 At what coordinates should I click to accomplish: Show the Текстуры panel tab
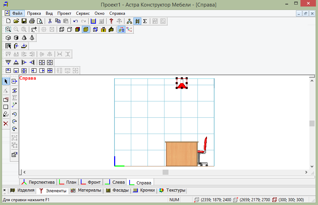172,190
